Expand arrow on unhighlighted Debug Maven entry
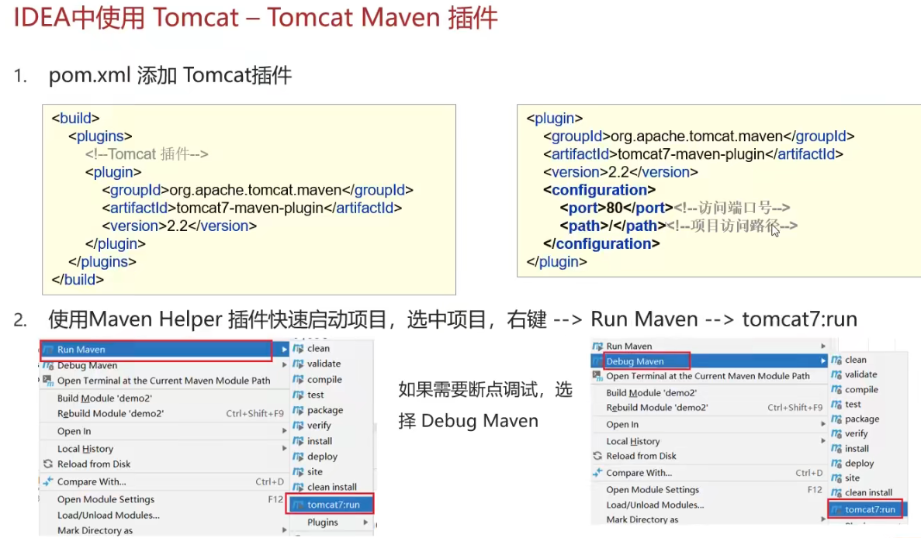Viewport: 921px width, 538px height. click(x=284, y=365)
